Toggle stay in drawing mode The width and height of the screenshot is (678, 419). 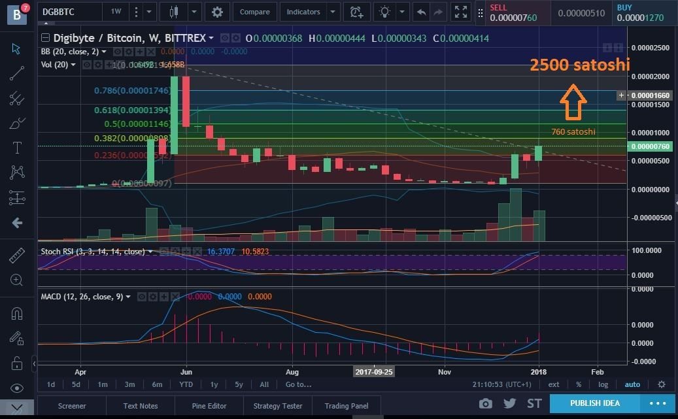[16, 338]
